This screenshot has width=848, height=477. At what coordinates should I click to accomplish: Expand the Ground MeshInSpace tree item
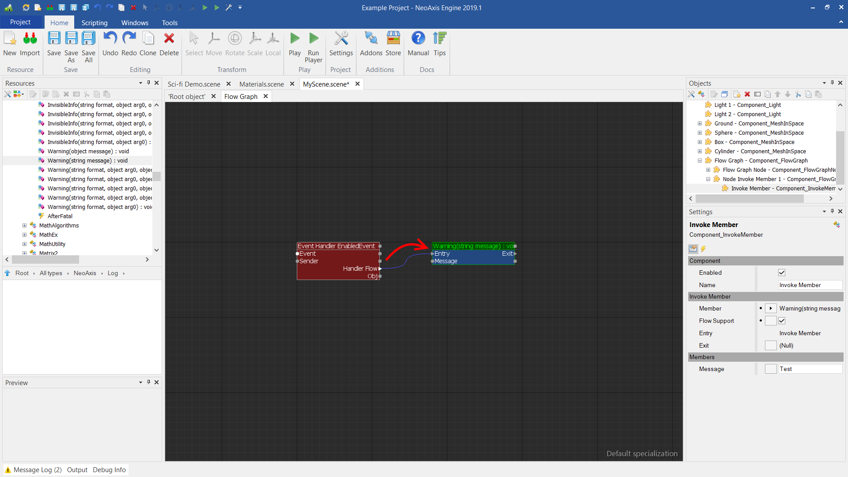click(700, 124)
